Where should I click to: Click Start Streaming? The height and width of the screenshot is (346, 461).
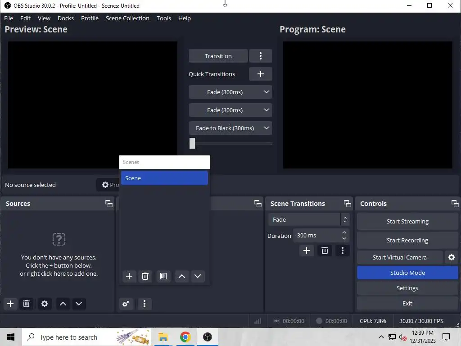tap(407, 221)
